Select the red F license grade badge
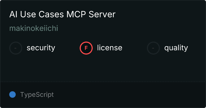The height and width of the screenshot is (108, 206). coord(86,48)
